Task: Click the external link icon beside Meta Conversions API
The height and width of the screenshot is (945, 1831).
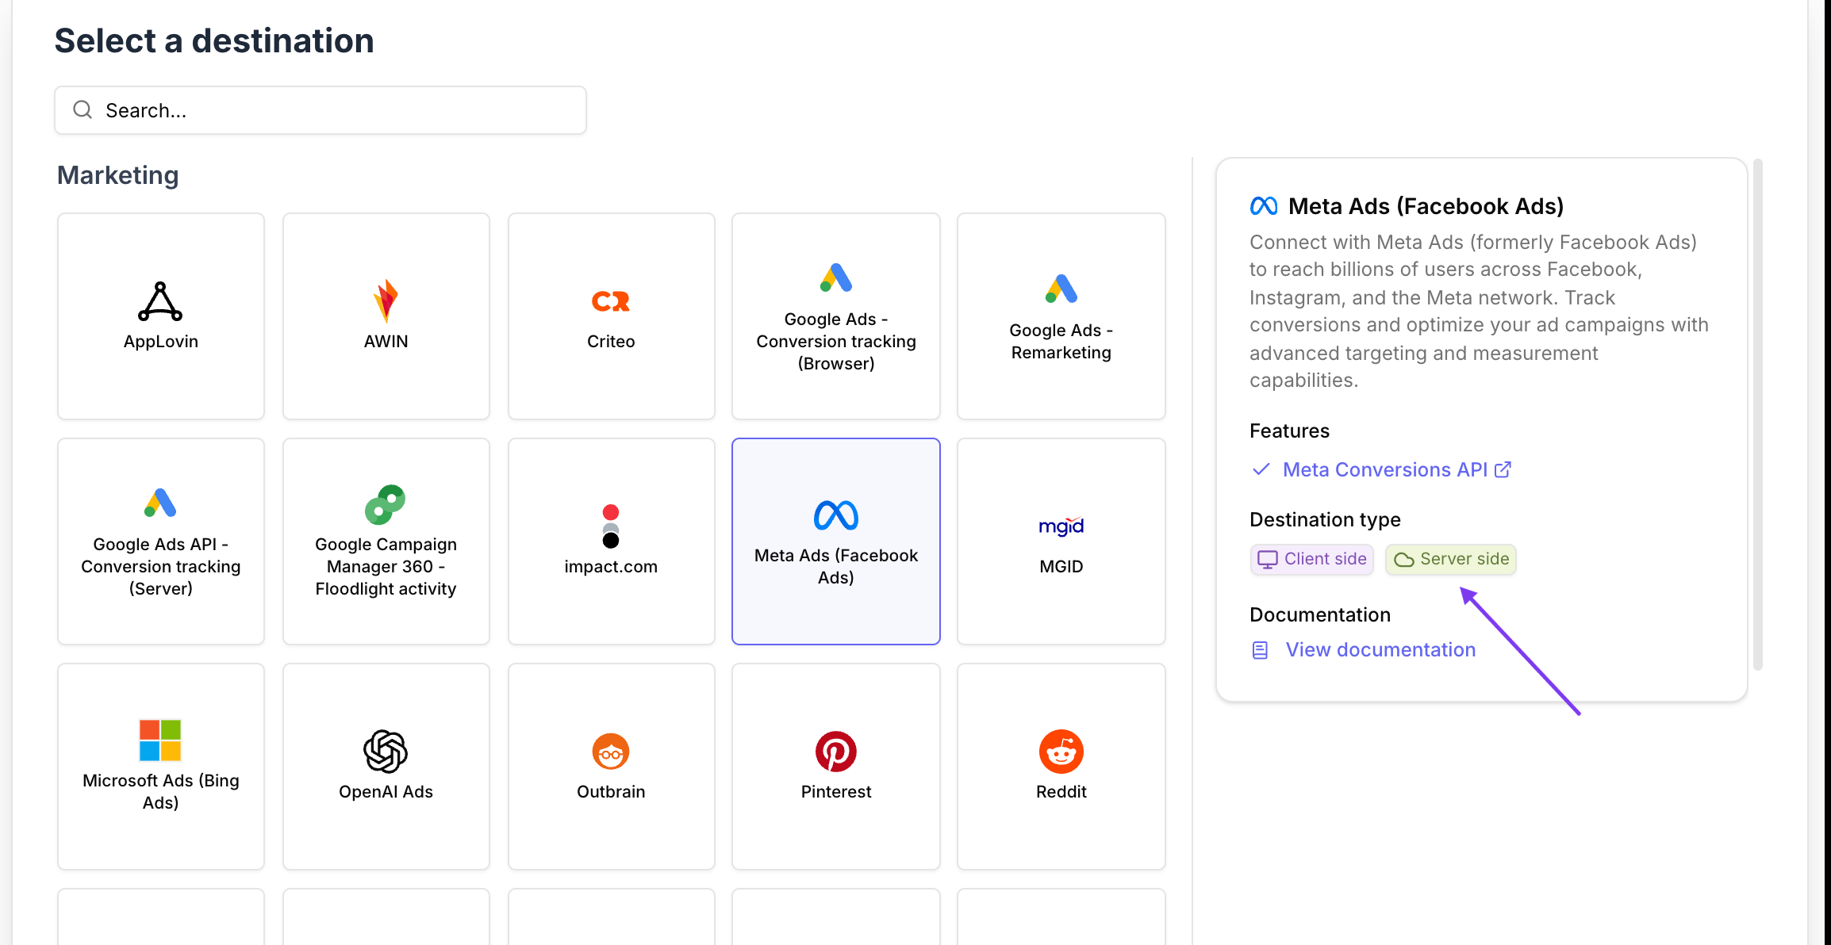Action: pyautogui.click(x=1503, y=469)
